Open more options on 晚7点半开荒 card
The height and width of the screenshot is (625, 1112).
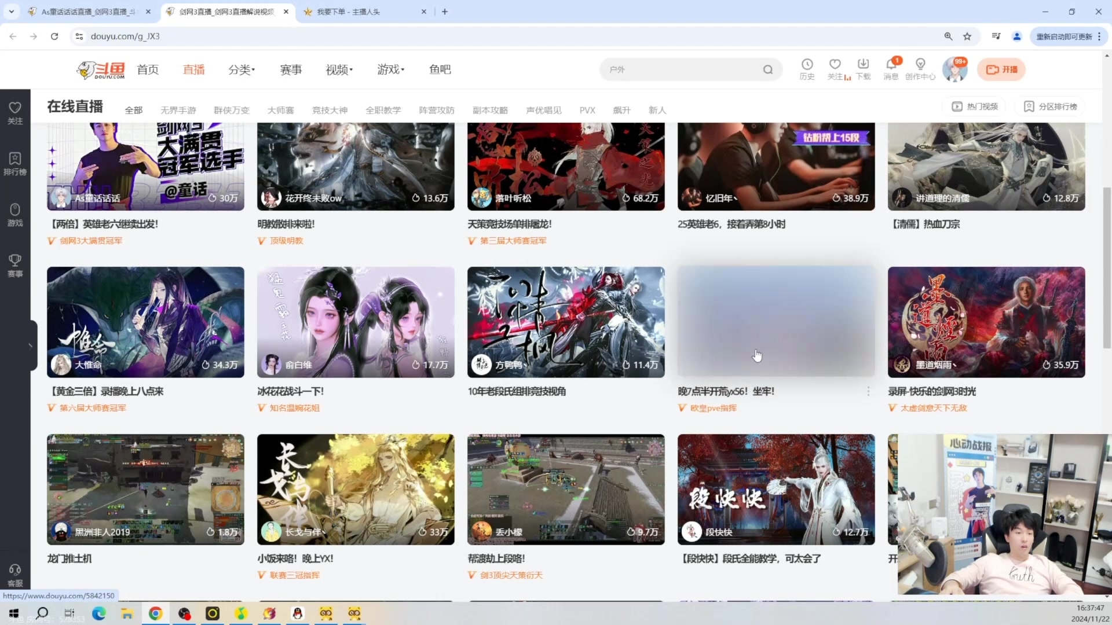[868, 392]
